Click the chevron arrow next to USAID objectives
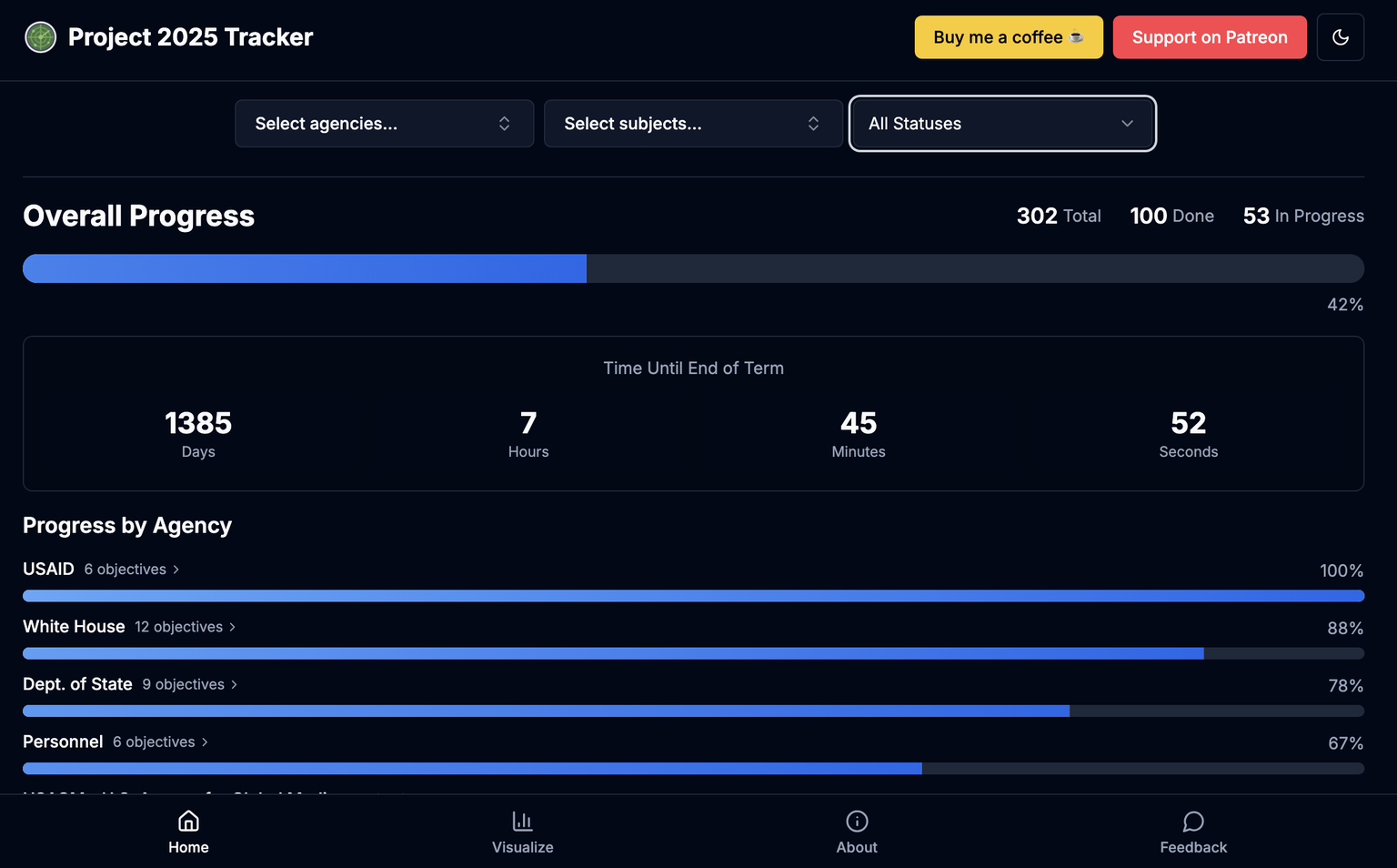 click(x=176, y=570)
